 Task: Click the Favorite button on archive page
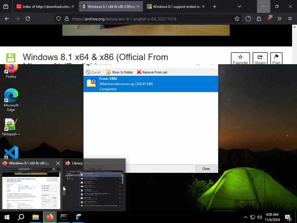[240, 58]
